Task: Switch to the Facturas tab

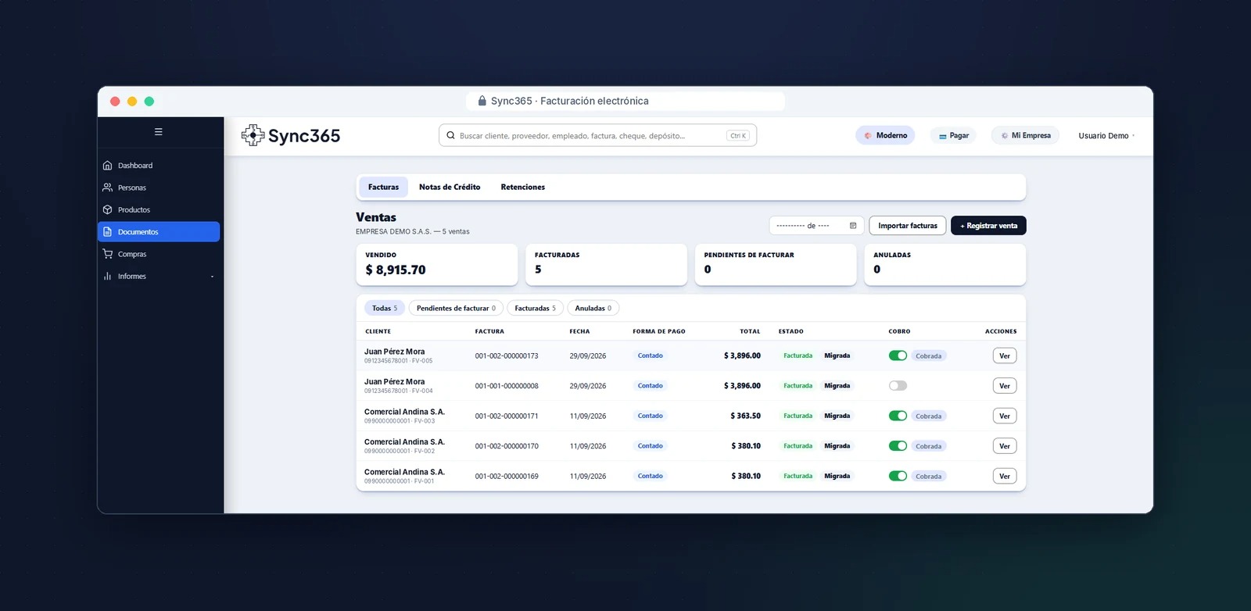Action: pyautogui.click(x=383, y=187)
